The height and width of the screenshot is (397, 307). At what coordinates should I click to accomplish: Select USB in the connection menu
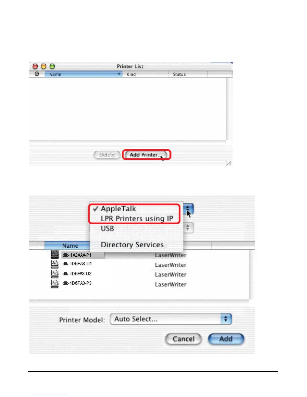pyautogui.click(x=107, y=229)
